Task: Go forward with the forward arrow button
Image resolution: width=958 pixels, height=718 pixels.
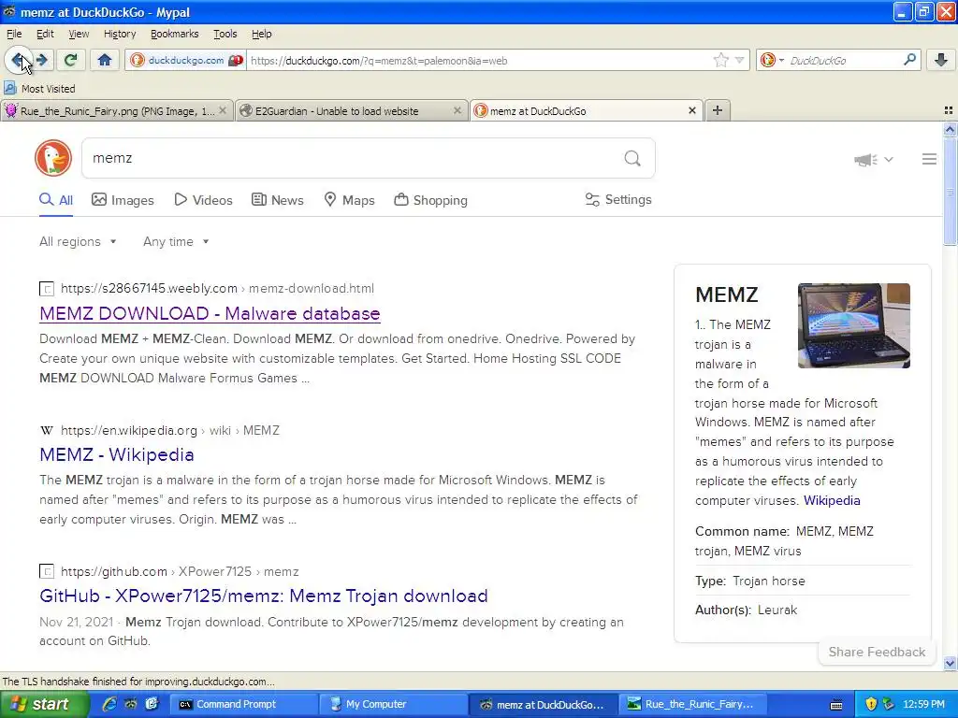Action: click(x=42, y=60)
